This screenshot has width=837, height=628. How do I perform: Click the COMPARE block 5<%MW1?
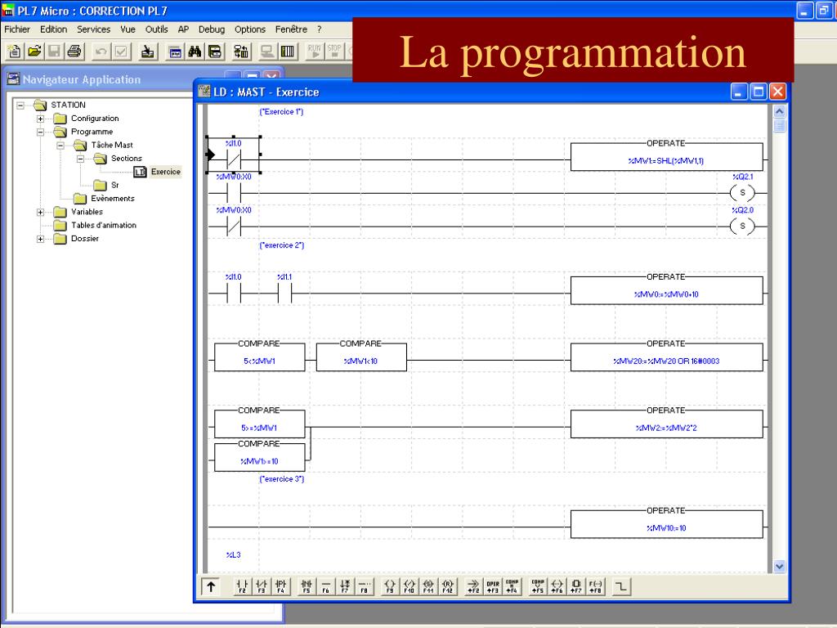pos(259,357)
